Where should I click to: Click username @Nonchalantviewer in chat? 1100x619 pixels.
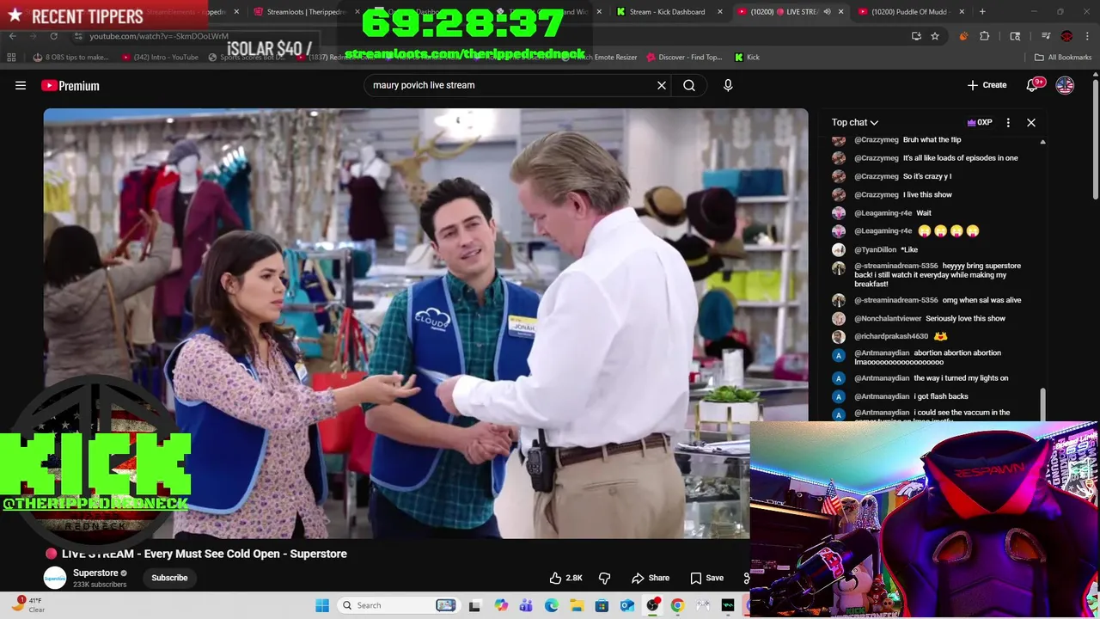[888, 318]
